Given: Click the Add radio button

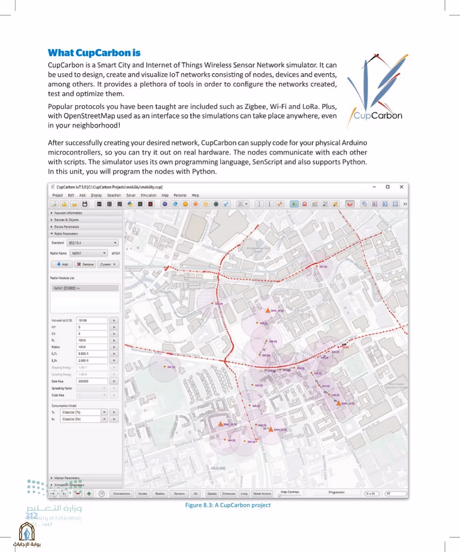Looking at the screenshot, I should click(x=62, y=264).
